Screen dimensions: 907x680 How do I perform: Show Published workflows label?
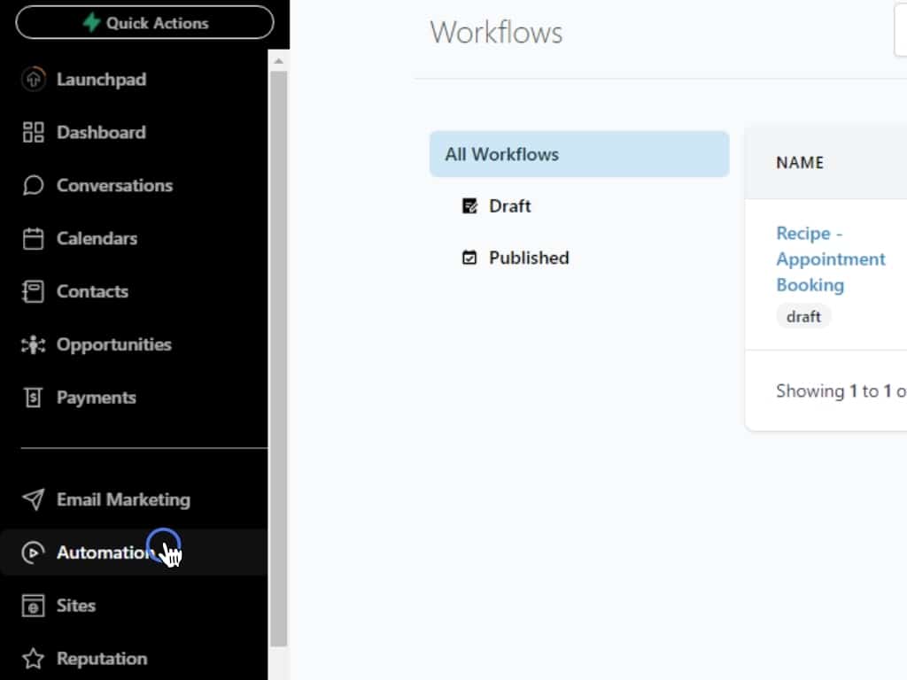pos(529,259)
